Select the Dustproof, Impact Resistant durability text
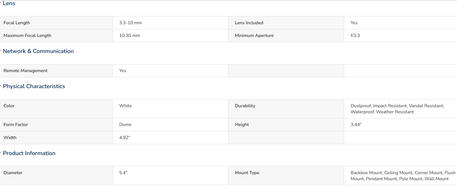The image size is (457, 189). pos(378,106)
